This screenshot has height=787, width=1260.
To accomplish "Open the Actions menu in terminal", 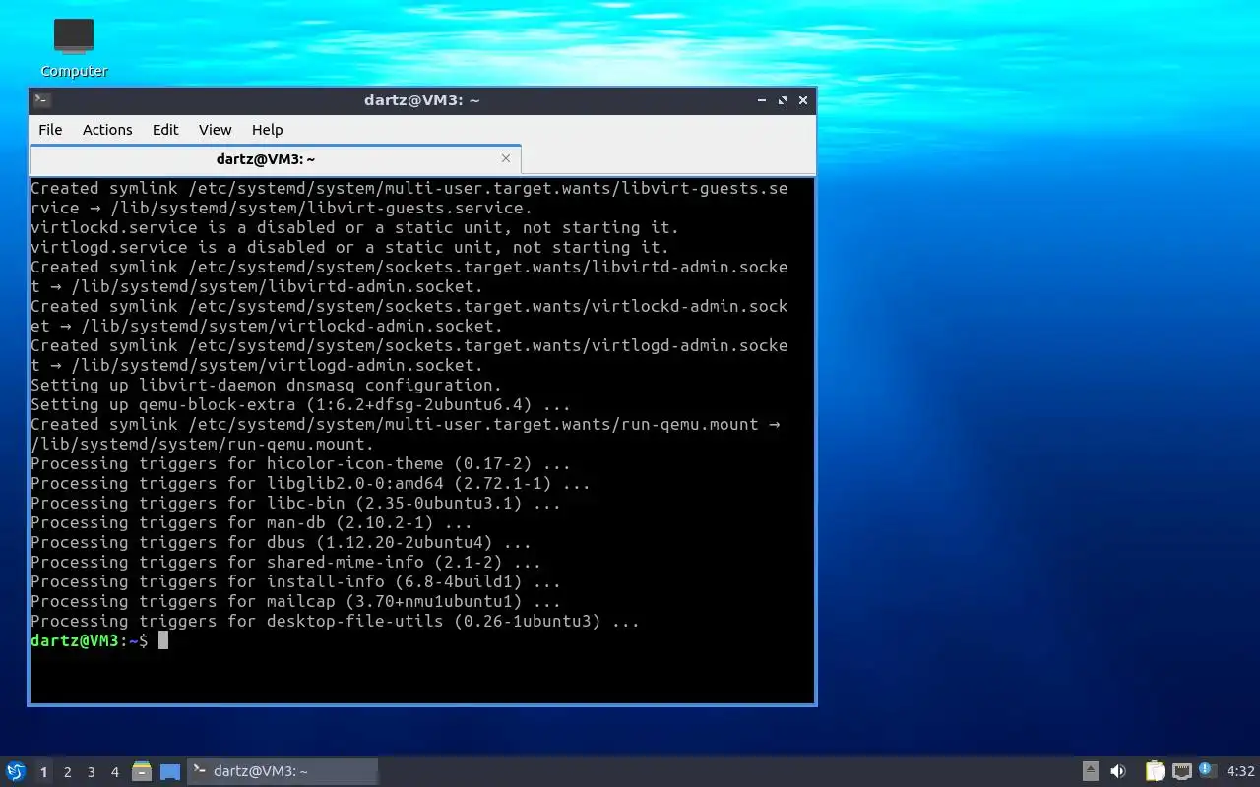I will (107, 130).
